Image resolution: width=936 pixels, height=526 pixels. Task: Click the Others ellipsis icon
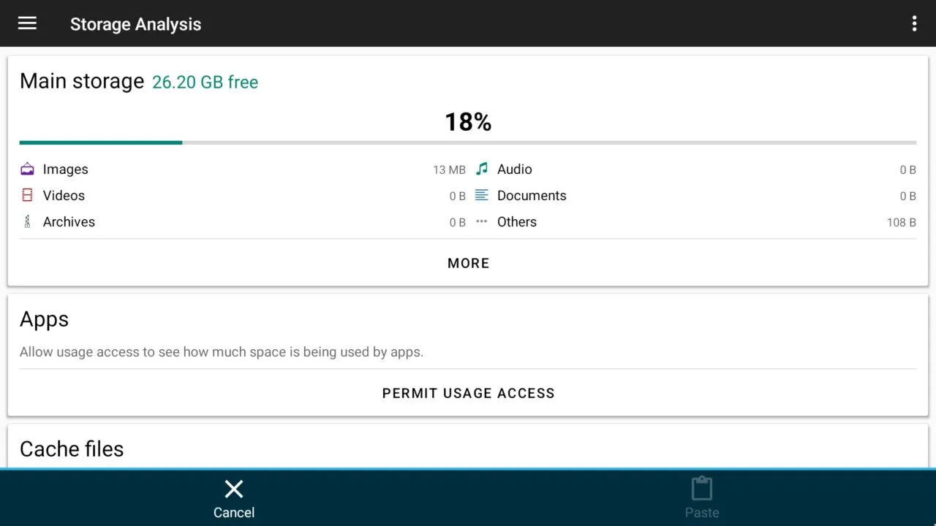tap(481, 222)
